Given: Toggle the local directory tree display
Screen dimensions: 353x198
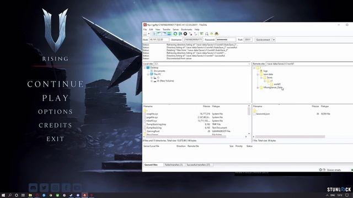Looking at the screenshot, I should click(x=159, y=34).
